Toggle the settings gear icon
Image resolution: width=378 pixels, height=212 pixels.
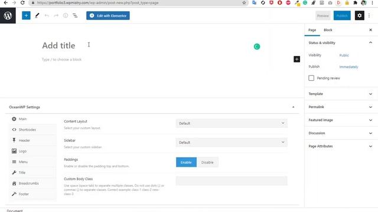coord(360,16)
